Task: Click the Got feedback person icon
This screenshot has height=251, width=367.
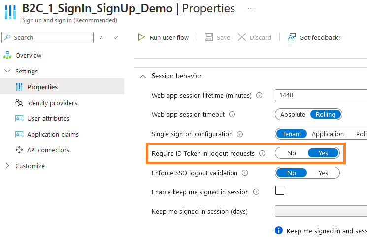Action: pyautogui.click(x=292, y=37)
